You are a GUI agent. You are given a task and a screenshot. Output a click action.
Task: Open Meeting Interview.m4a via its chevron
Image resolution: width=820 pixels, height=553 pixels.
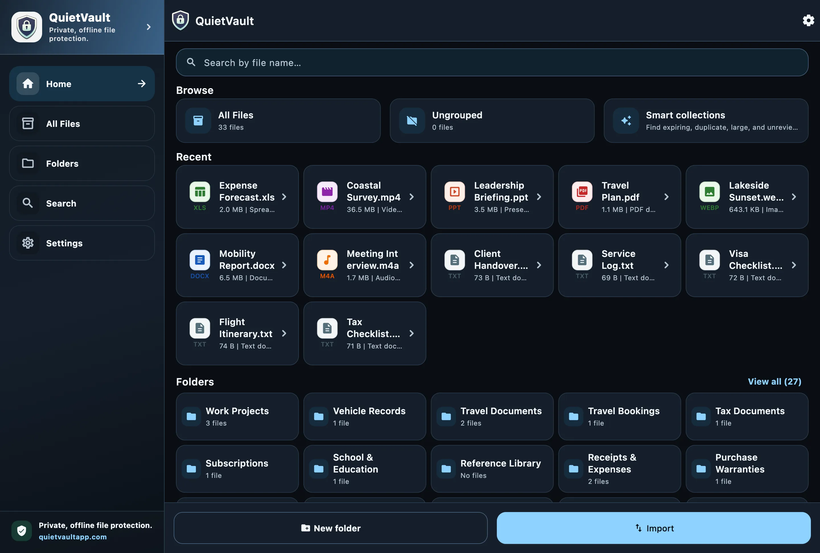[411, 265]
